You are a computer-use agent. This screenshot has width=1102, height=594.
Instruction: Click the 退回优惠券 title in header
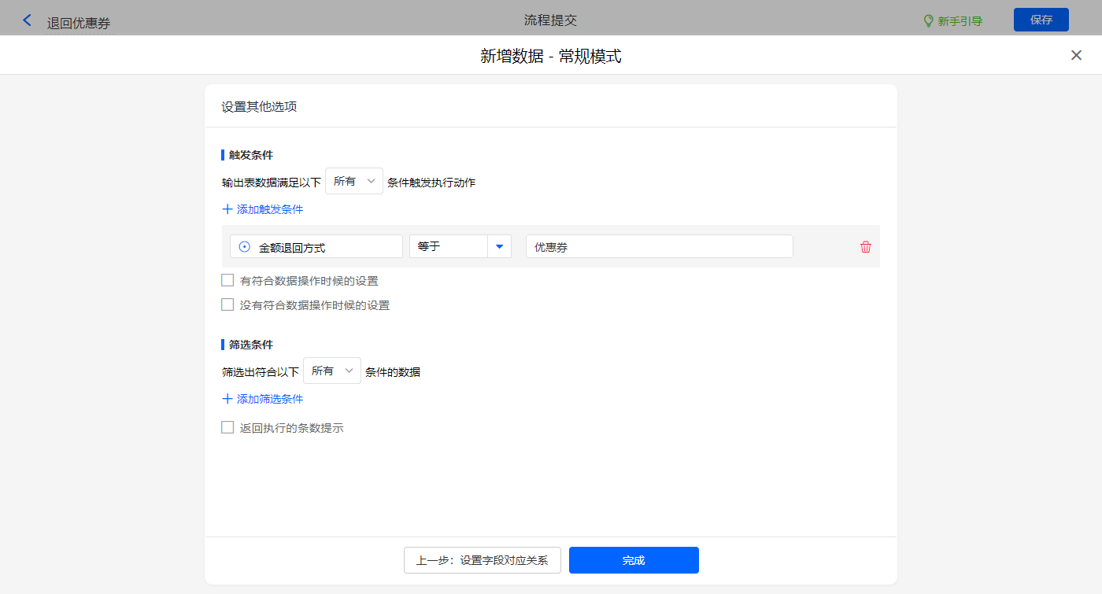pyautogui.click(x=79, y=23)
